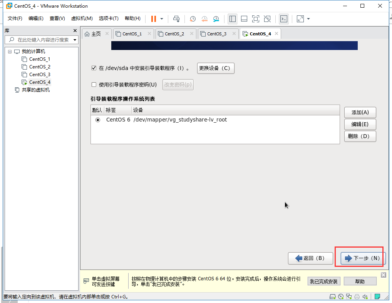The height and width of the screenshot is (303, 392).
Task: Collapse the 我的计算机 tree node
Action: click(10, 52)
